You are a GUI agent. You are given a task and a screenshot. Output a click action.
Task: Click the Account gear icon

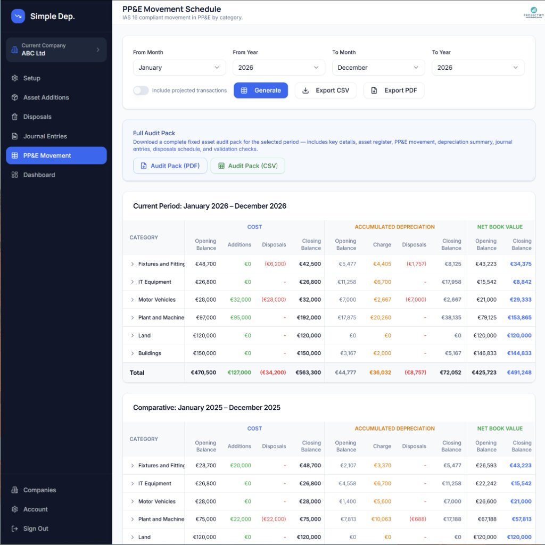[x=14, y=509]
